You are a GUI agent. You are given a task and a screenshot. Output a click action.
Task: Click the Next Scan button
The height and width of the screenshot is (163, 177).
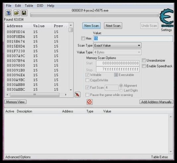tap(113, 26)
